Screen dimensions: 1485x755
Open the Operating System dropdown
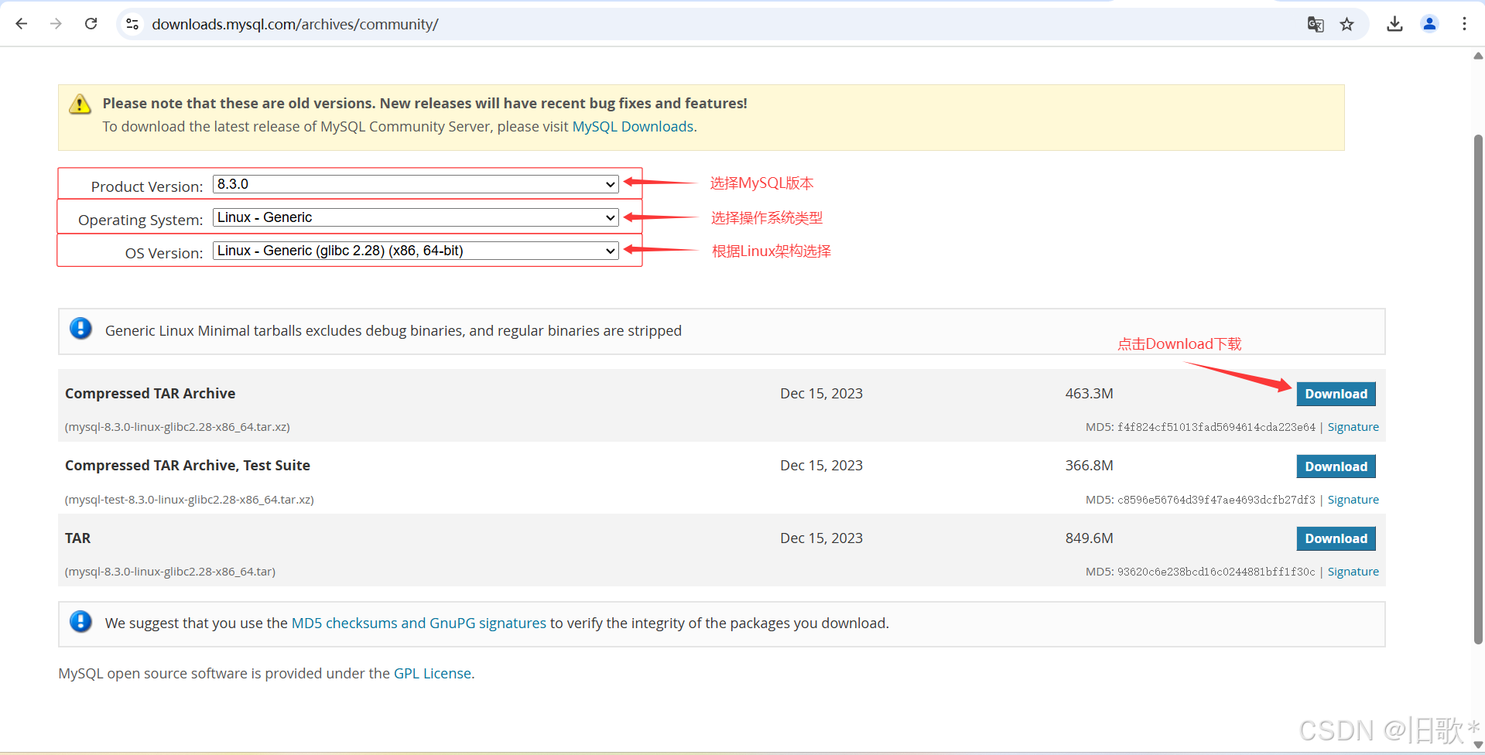pos(416,217)
